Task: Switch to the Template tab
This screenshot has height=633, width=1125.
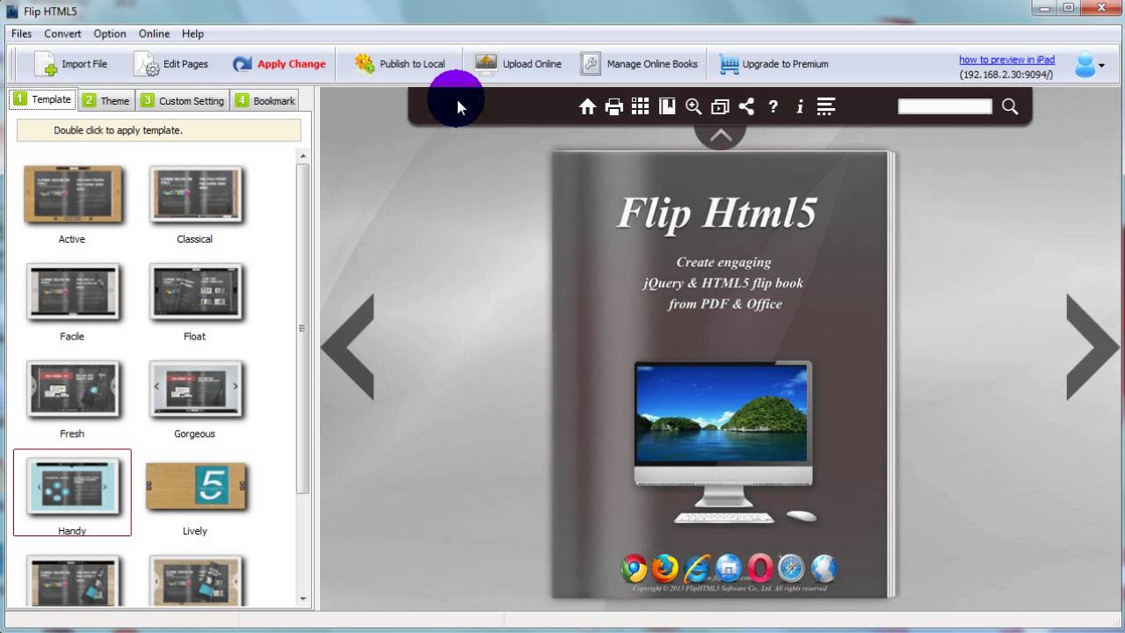Action: tap(43, 99)
